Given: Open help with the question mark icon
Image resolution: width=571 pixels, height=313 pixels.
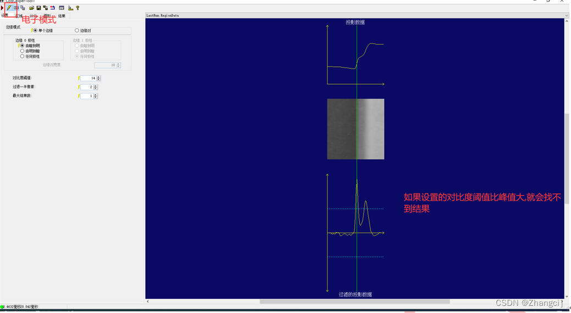Looking at the screenshot, I should [77, 8].
